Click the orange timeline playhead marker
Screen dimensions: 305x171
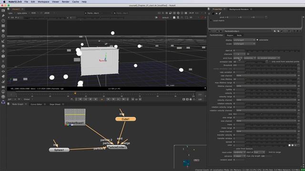(x=75, y=94)
